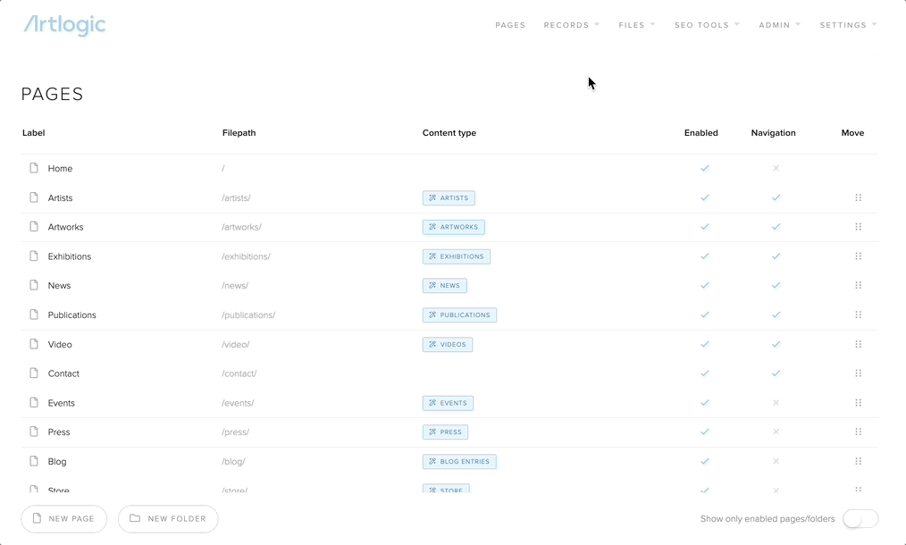The height and width of the screenshot is (545, 906).
Task: Open the Admin menu
Action: (775, 25)
